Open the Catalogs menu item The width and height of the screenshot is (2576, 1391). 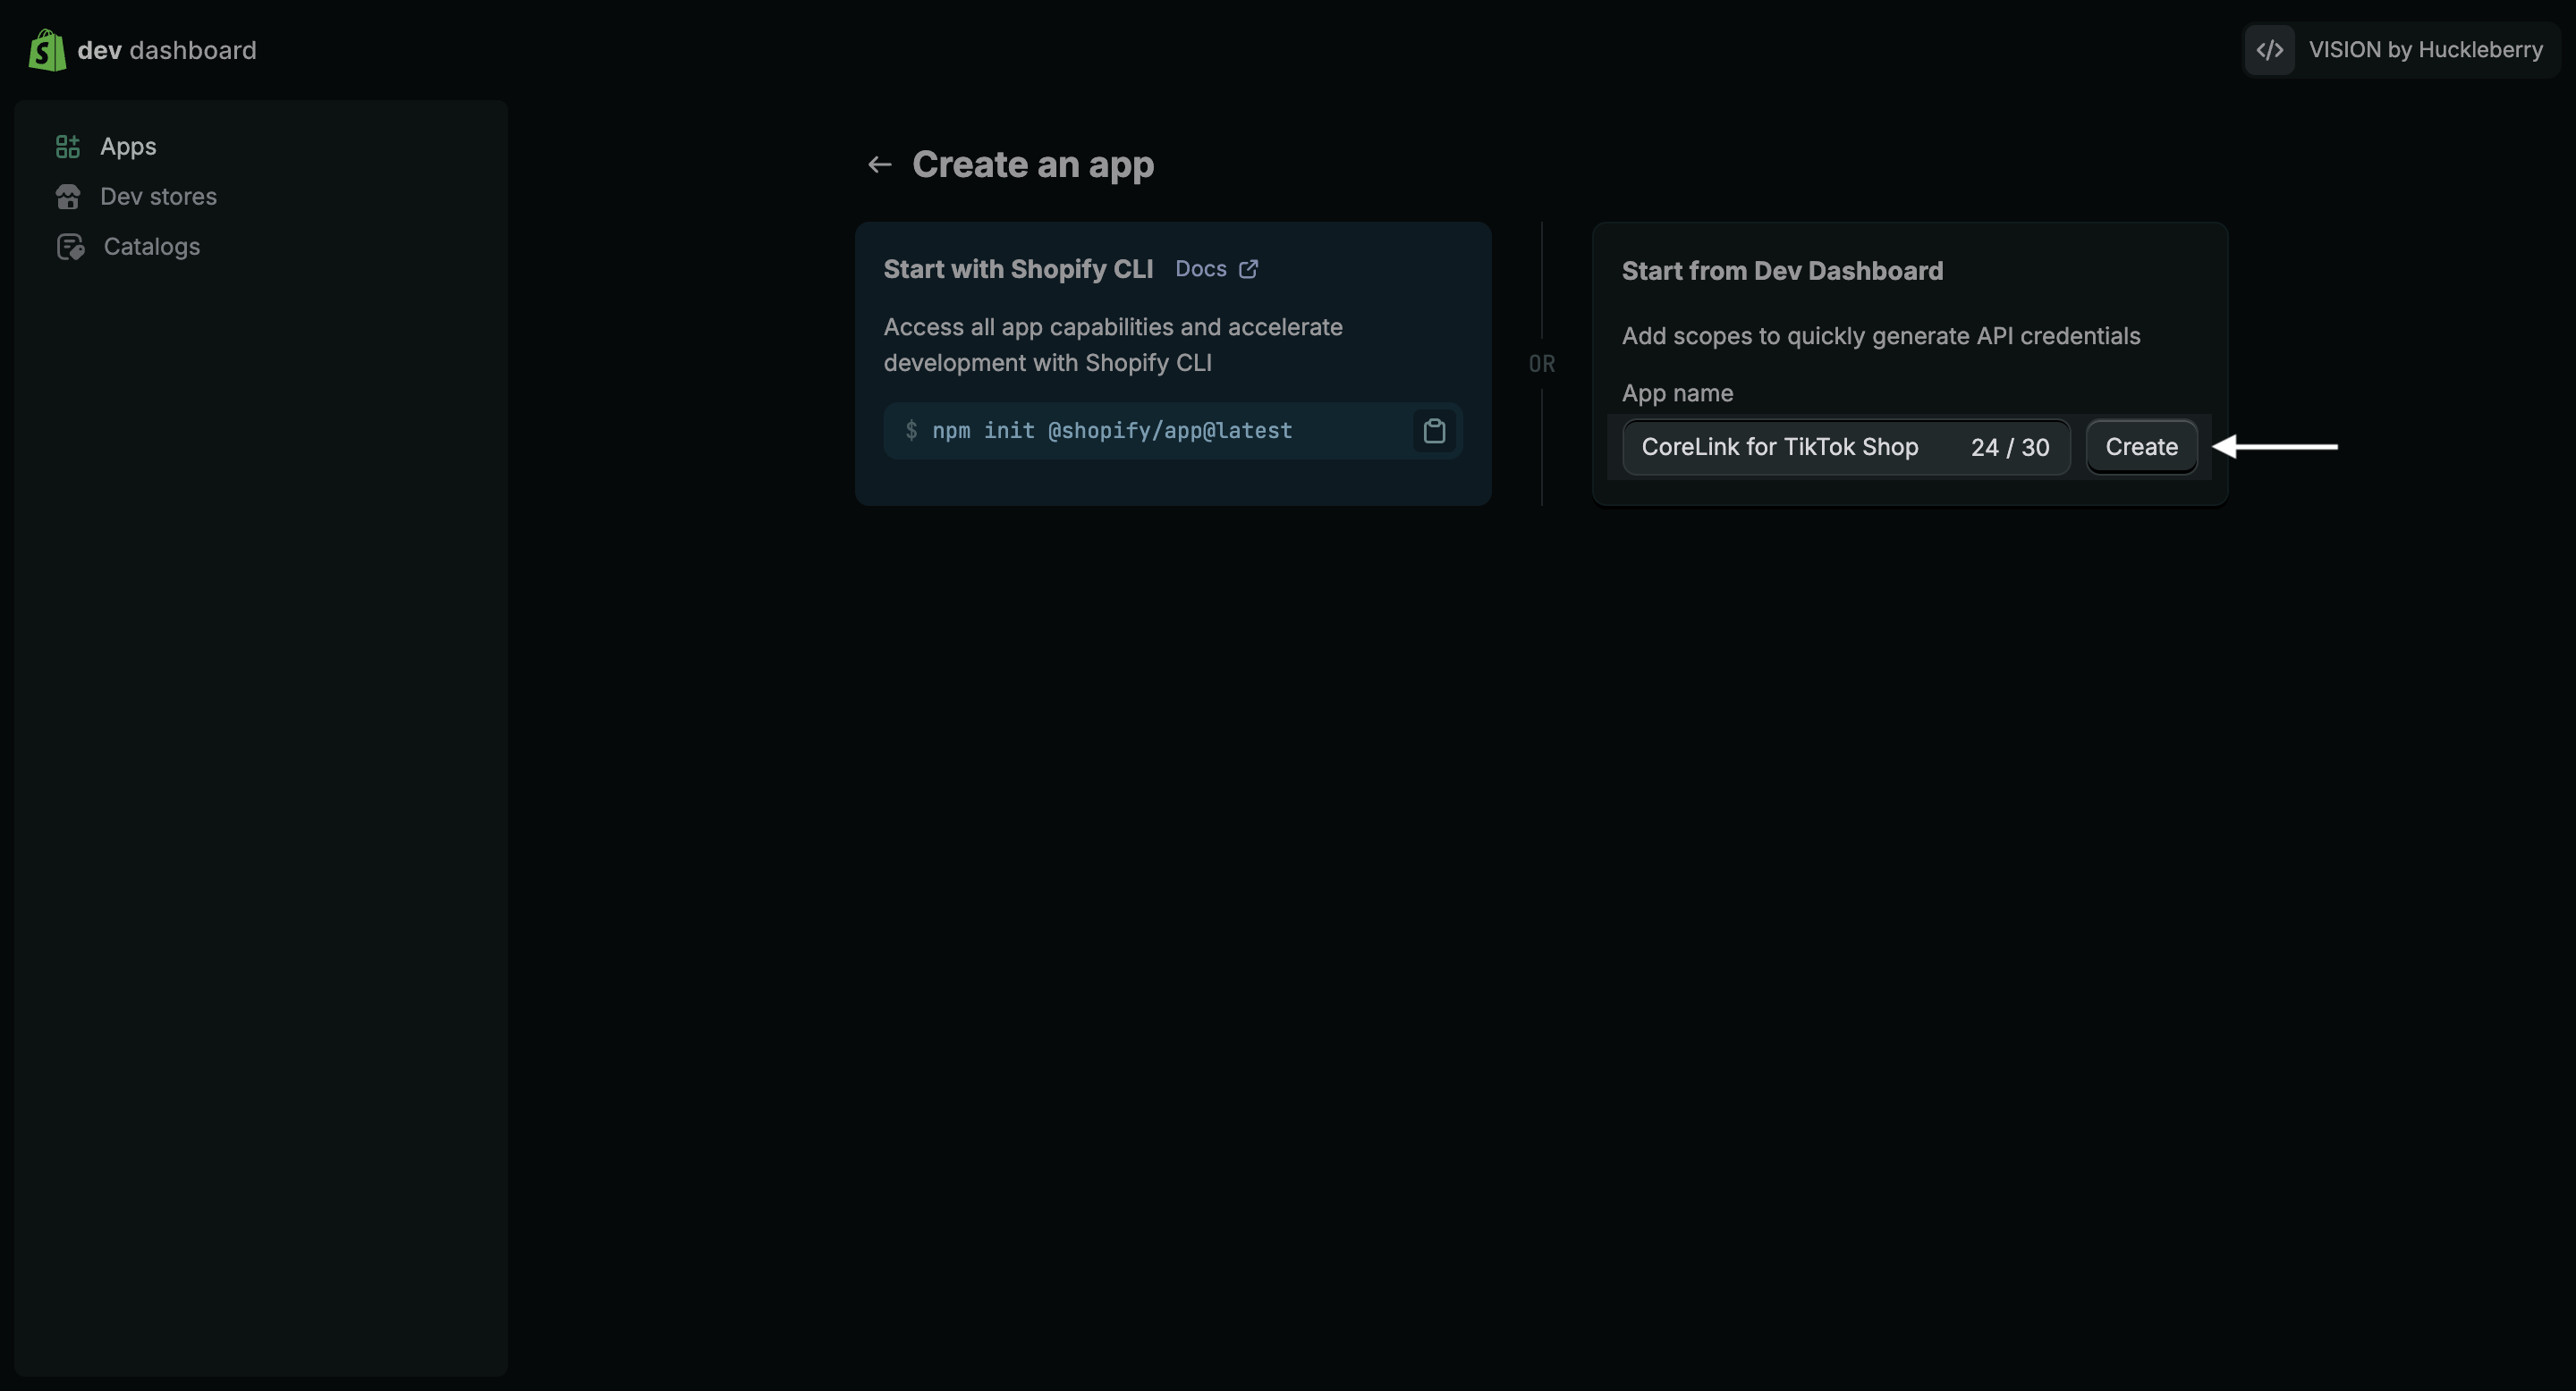pos(152,247)
